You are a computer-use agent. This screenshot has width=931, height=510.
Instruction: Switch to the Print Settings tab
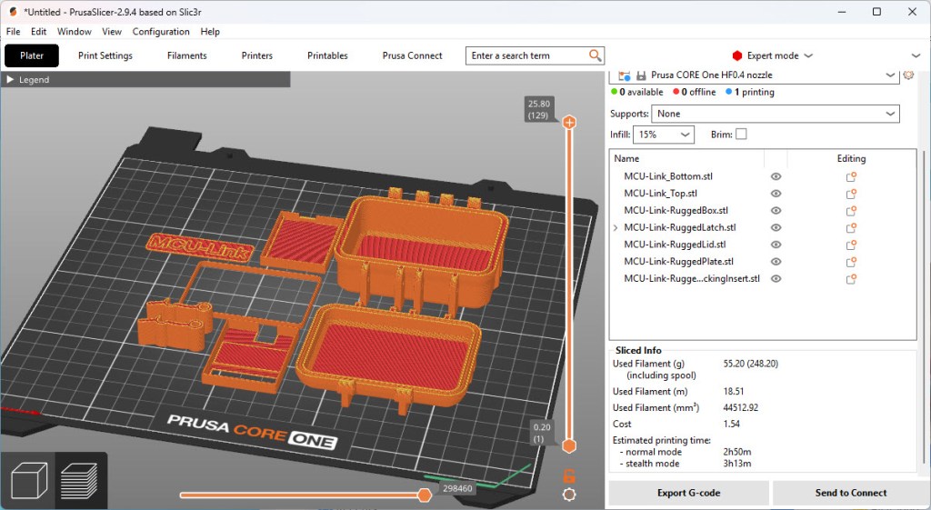pyautogui.click(x=105, y=55)
